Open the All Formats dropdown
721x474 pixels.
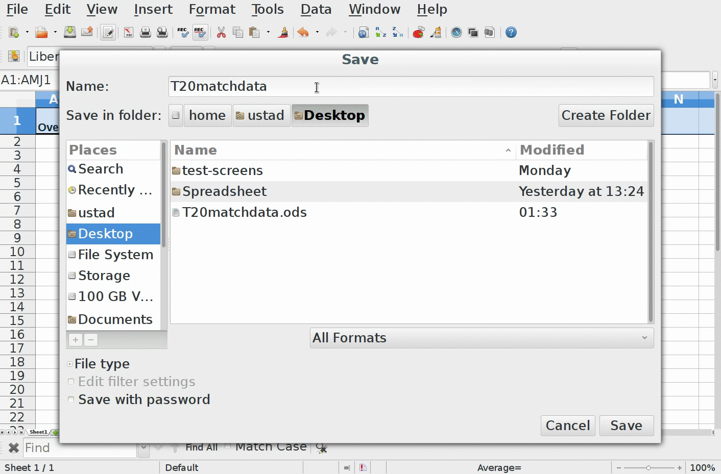point(481,338)
